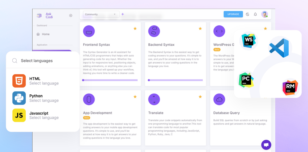
Task: Open the Translate title
Action: click(x=156, y=113)
